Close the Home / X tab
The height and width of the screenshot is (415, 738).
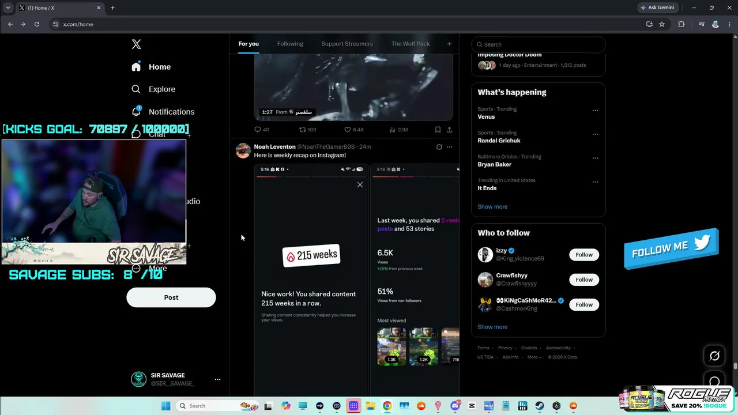pyautogui.click(x=99, y=7)
